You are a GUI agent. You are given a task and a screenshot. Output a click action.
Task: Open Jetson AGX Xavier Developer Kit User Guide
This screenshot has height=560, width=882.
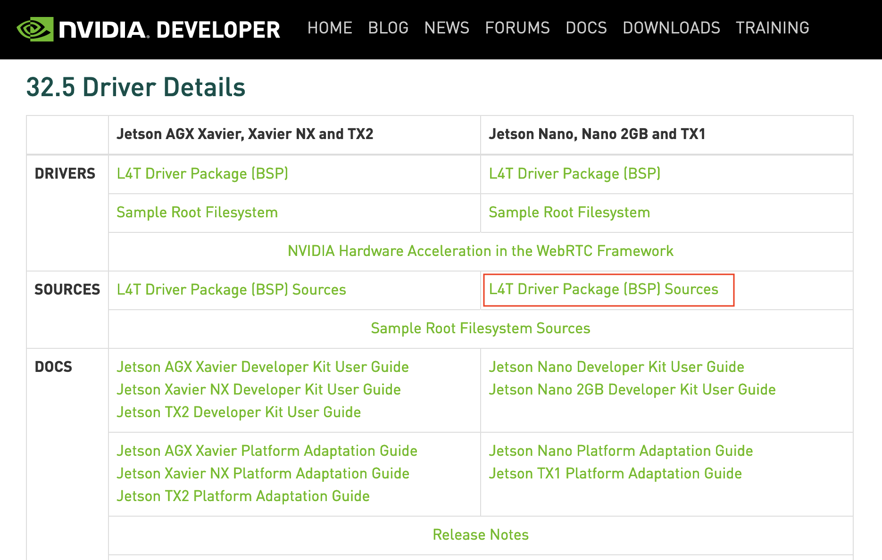(x=263, y=367)
